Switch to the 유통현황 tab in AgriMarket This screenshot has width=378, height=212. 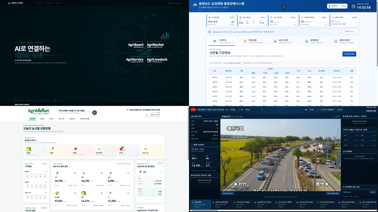point(32,119)
